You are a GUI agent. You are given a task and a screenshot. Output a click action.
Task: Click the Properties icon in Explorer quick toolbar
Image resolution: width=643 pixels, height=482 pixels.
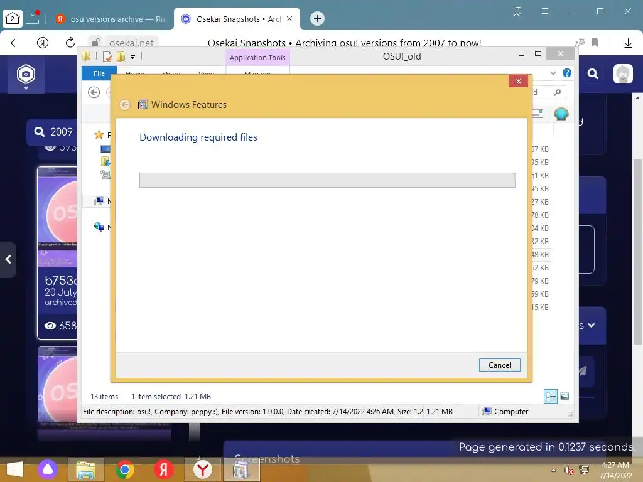107,56
